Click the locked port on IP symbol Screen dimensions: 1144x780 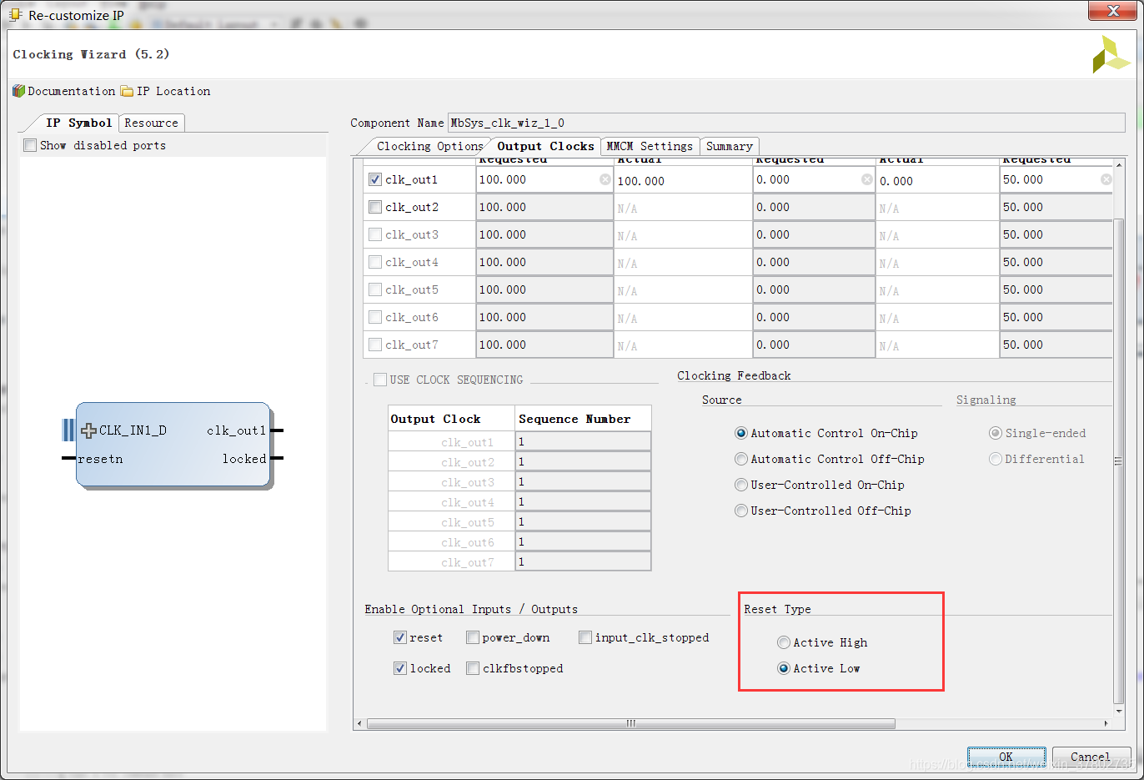pos(244,459)
